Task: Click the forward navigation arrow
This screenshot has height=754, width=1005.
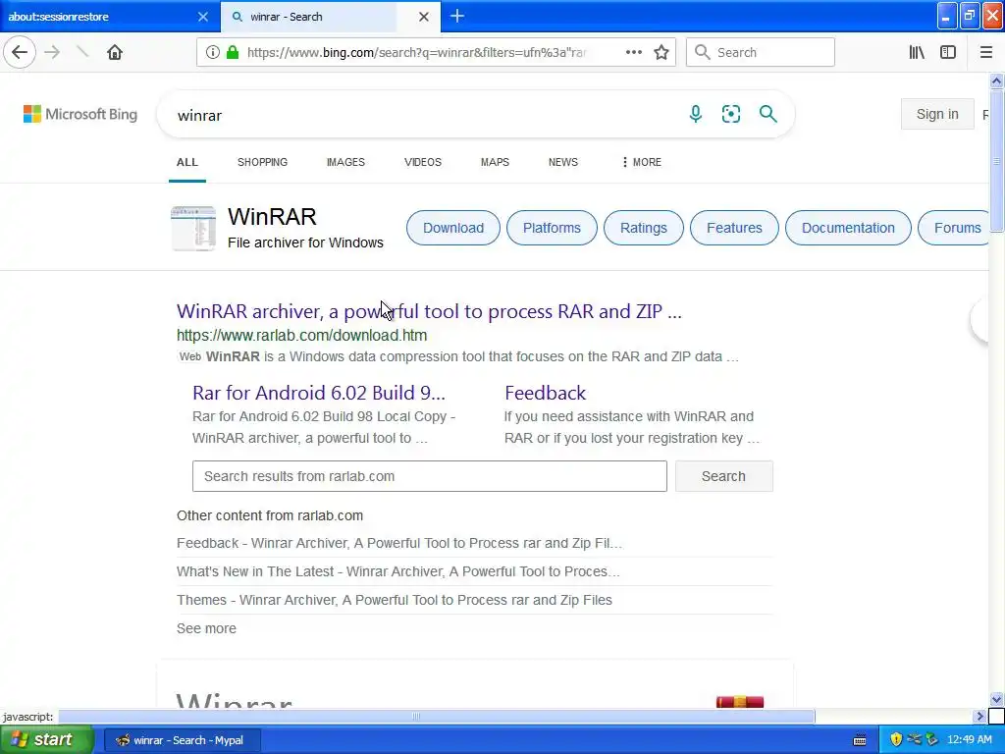Action: tap(53, 52)
